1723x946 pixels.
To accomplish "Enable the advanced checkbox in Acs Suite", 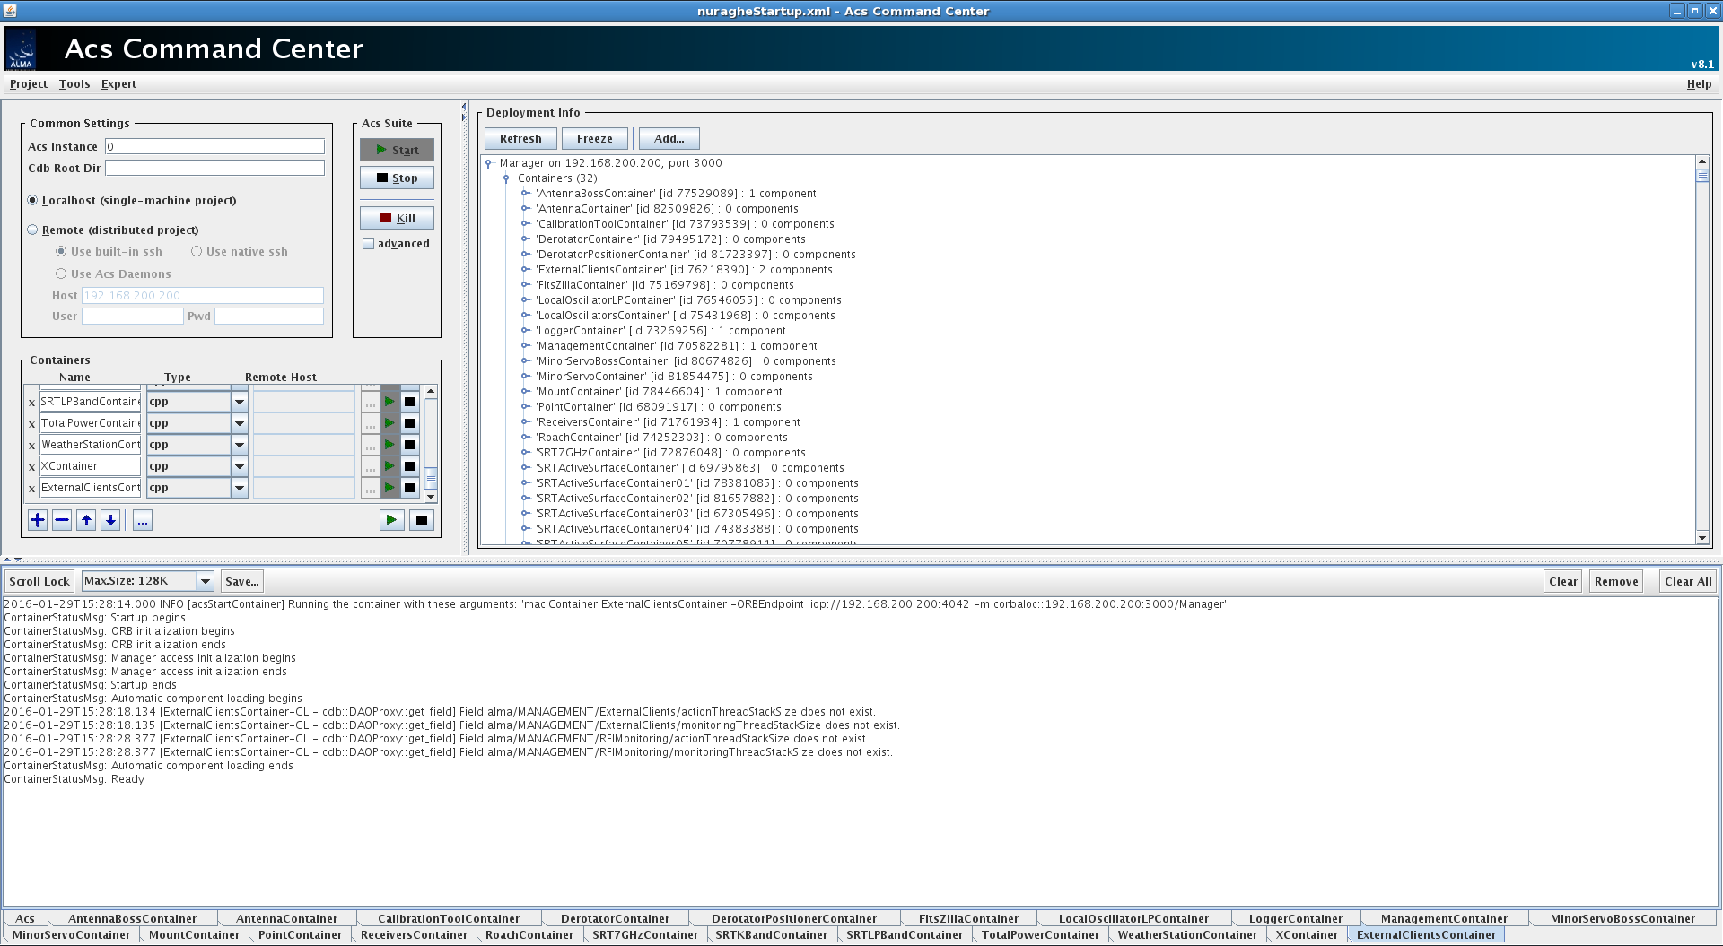I will click(x=368, y=244).
